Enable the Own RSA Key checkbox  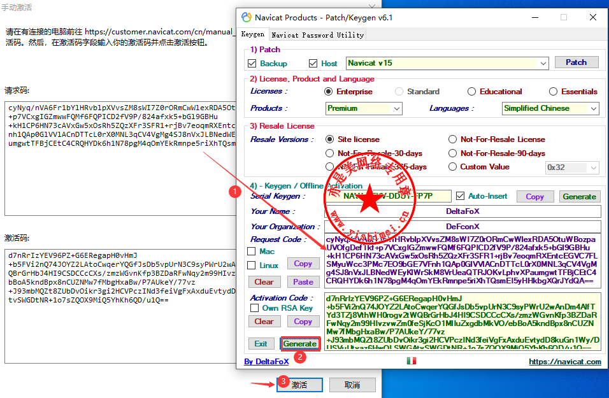tap(254, 308)
